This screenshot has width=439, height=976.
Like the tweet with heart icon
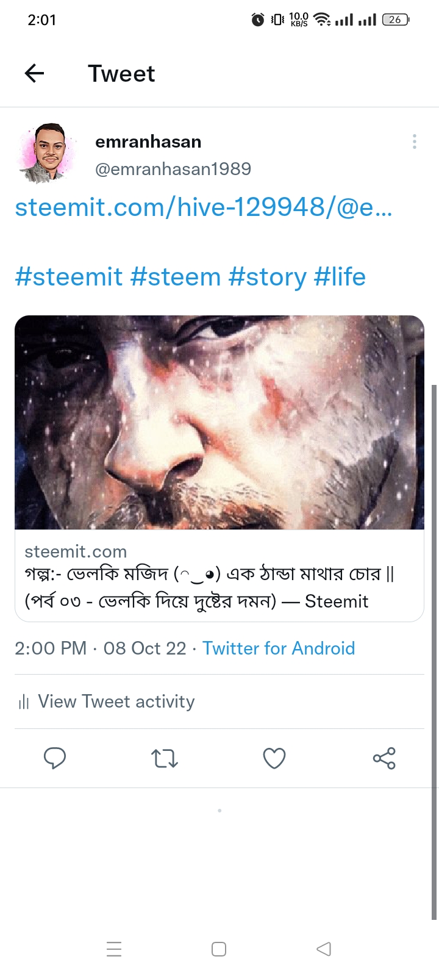[x=274, y=758]
